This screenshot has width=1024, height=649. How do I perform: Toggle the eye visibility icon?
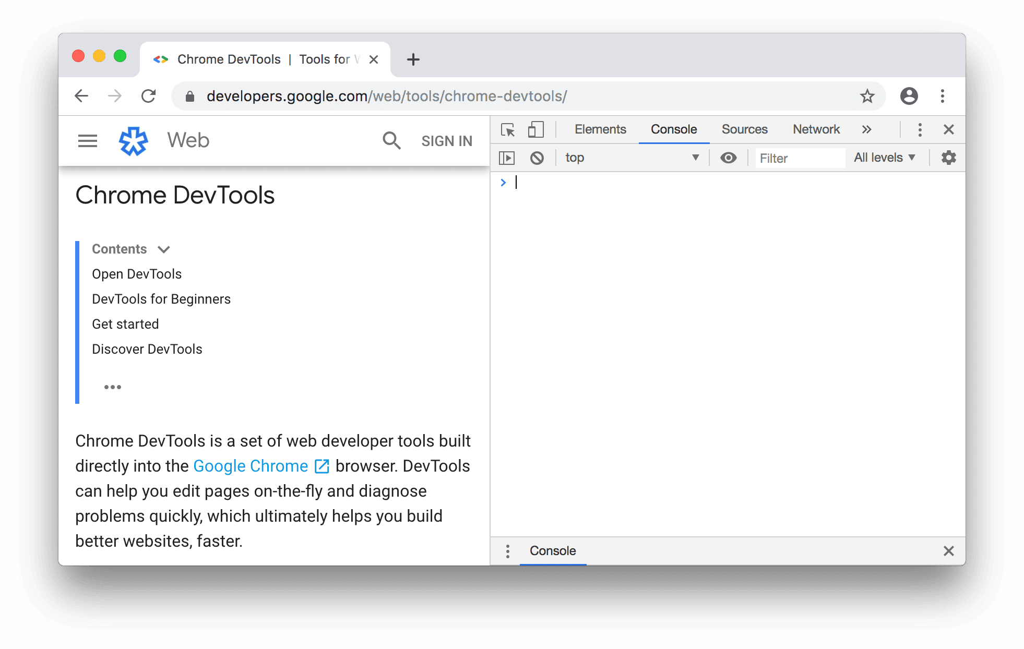point(728,157)
